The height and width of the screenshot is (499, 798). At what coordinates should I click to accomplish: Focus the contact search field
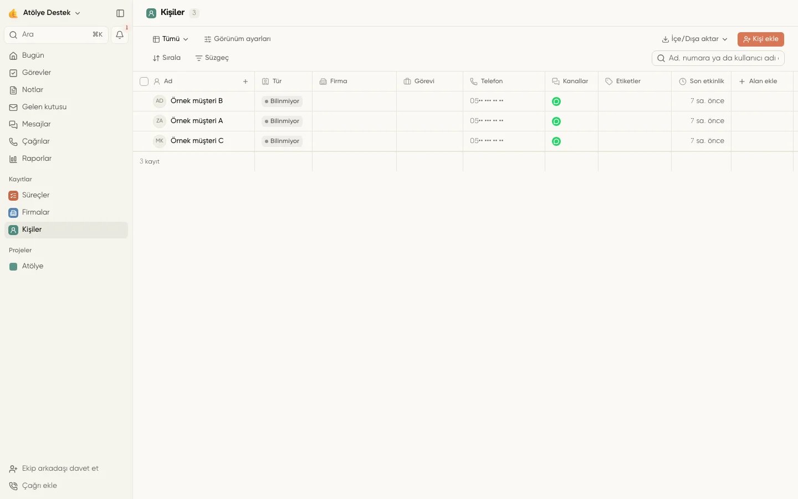[718, 58]
